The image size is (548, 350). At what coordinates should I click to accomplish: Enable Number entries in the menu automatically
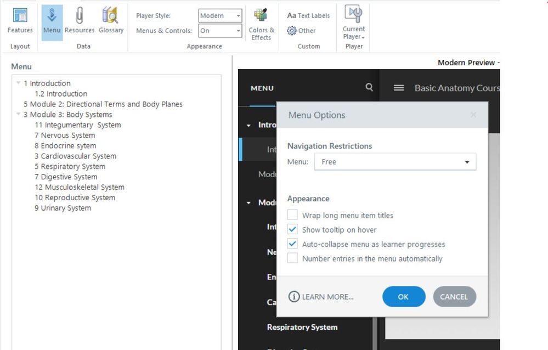pos(292,258)
